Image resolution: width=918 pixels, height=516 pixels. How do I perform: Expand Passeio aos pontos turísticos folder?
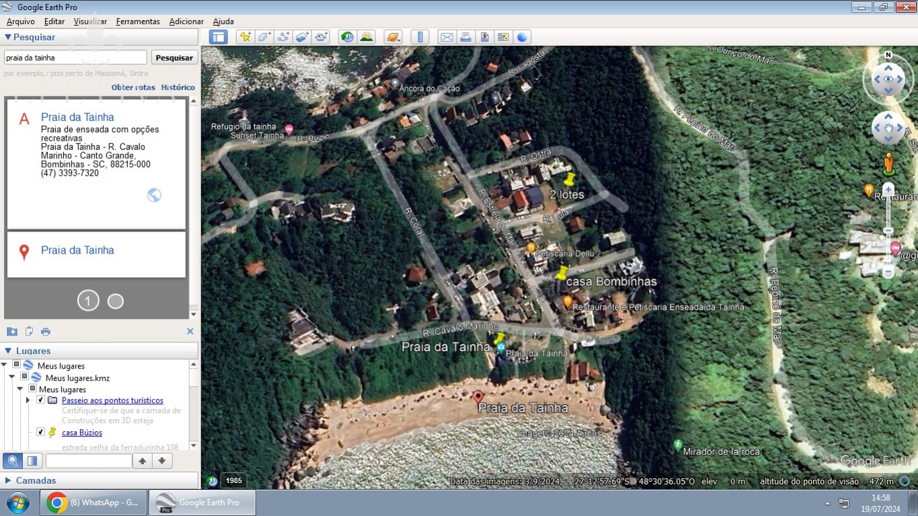pos(28,400)
